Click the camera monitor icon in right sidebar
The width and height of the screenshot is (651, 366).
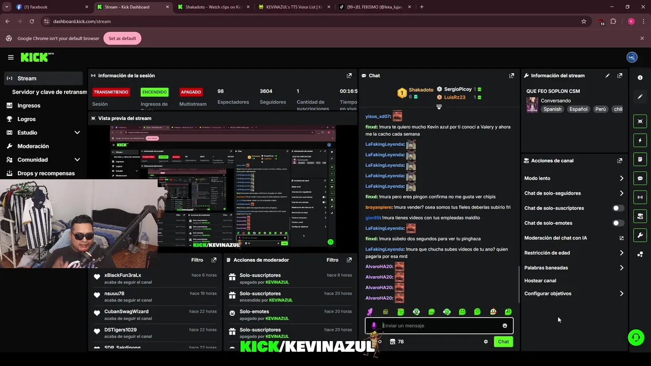tap(640, 216)
